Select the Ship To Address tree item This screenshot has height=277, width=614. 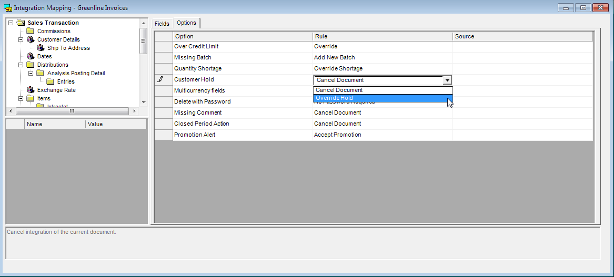pos(68,48)
